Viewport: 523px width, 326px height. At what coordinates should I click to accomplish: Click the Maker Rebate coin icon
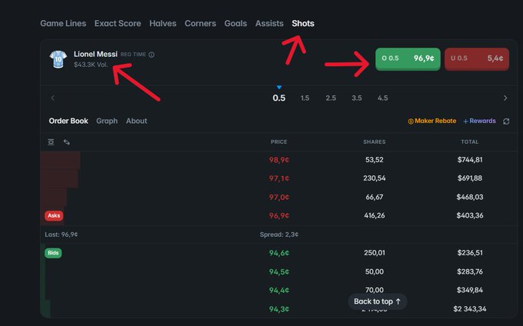411,121
